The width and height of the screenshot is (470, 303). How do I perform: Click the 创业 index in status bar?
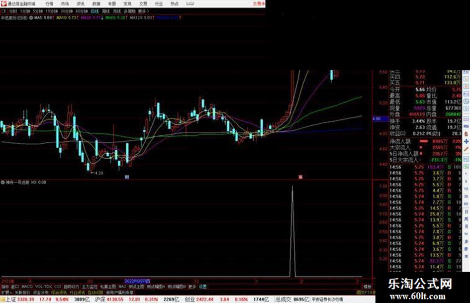click(190, 300)
